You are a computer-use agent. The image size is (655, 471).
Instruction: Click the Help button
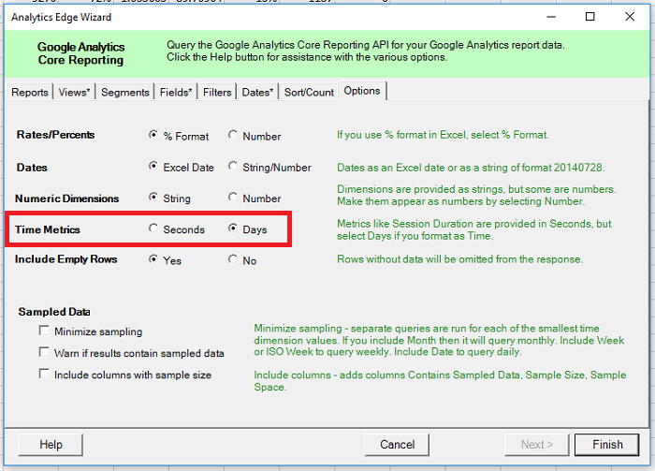[x=51, y=445]
